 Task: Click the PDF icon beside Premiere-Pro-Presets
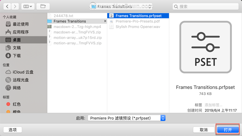[111, 21]
